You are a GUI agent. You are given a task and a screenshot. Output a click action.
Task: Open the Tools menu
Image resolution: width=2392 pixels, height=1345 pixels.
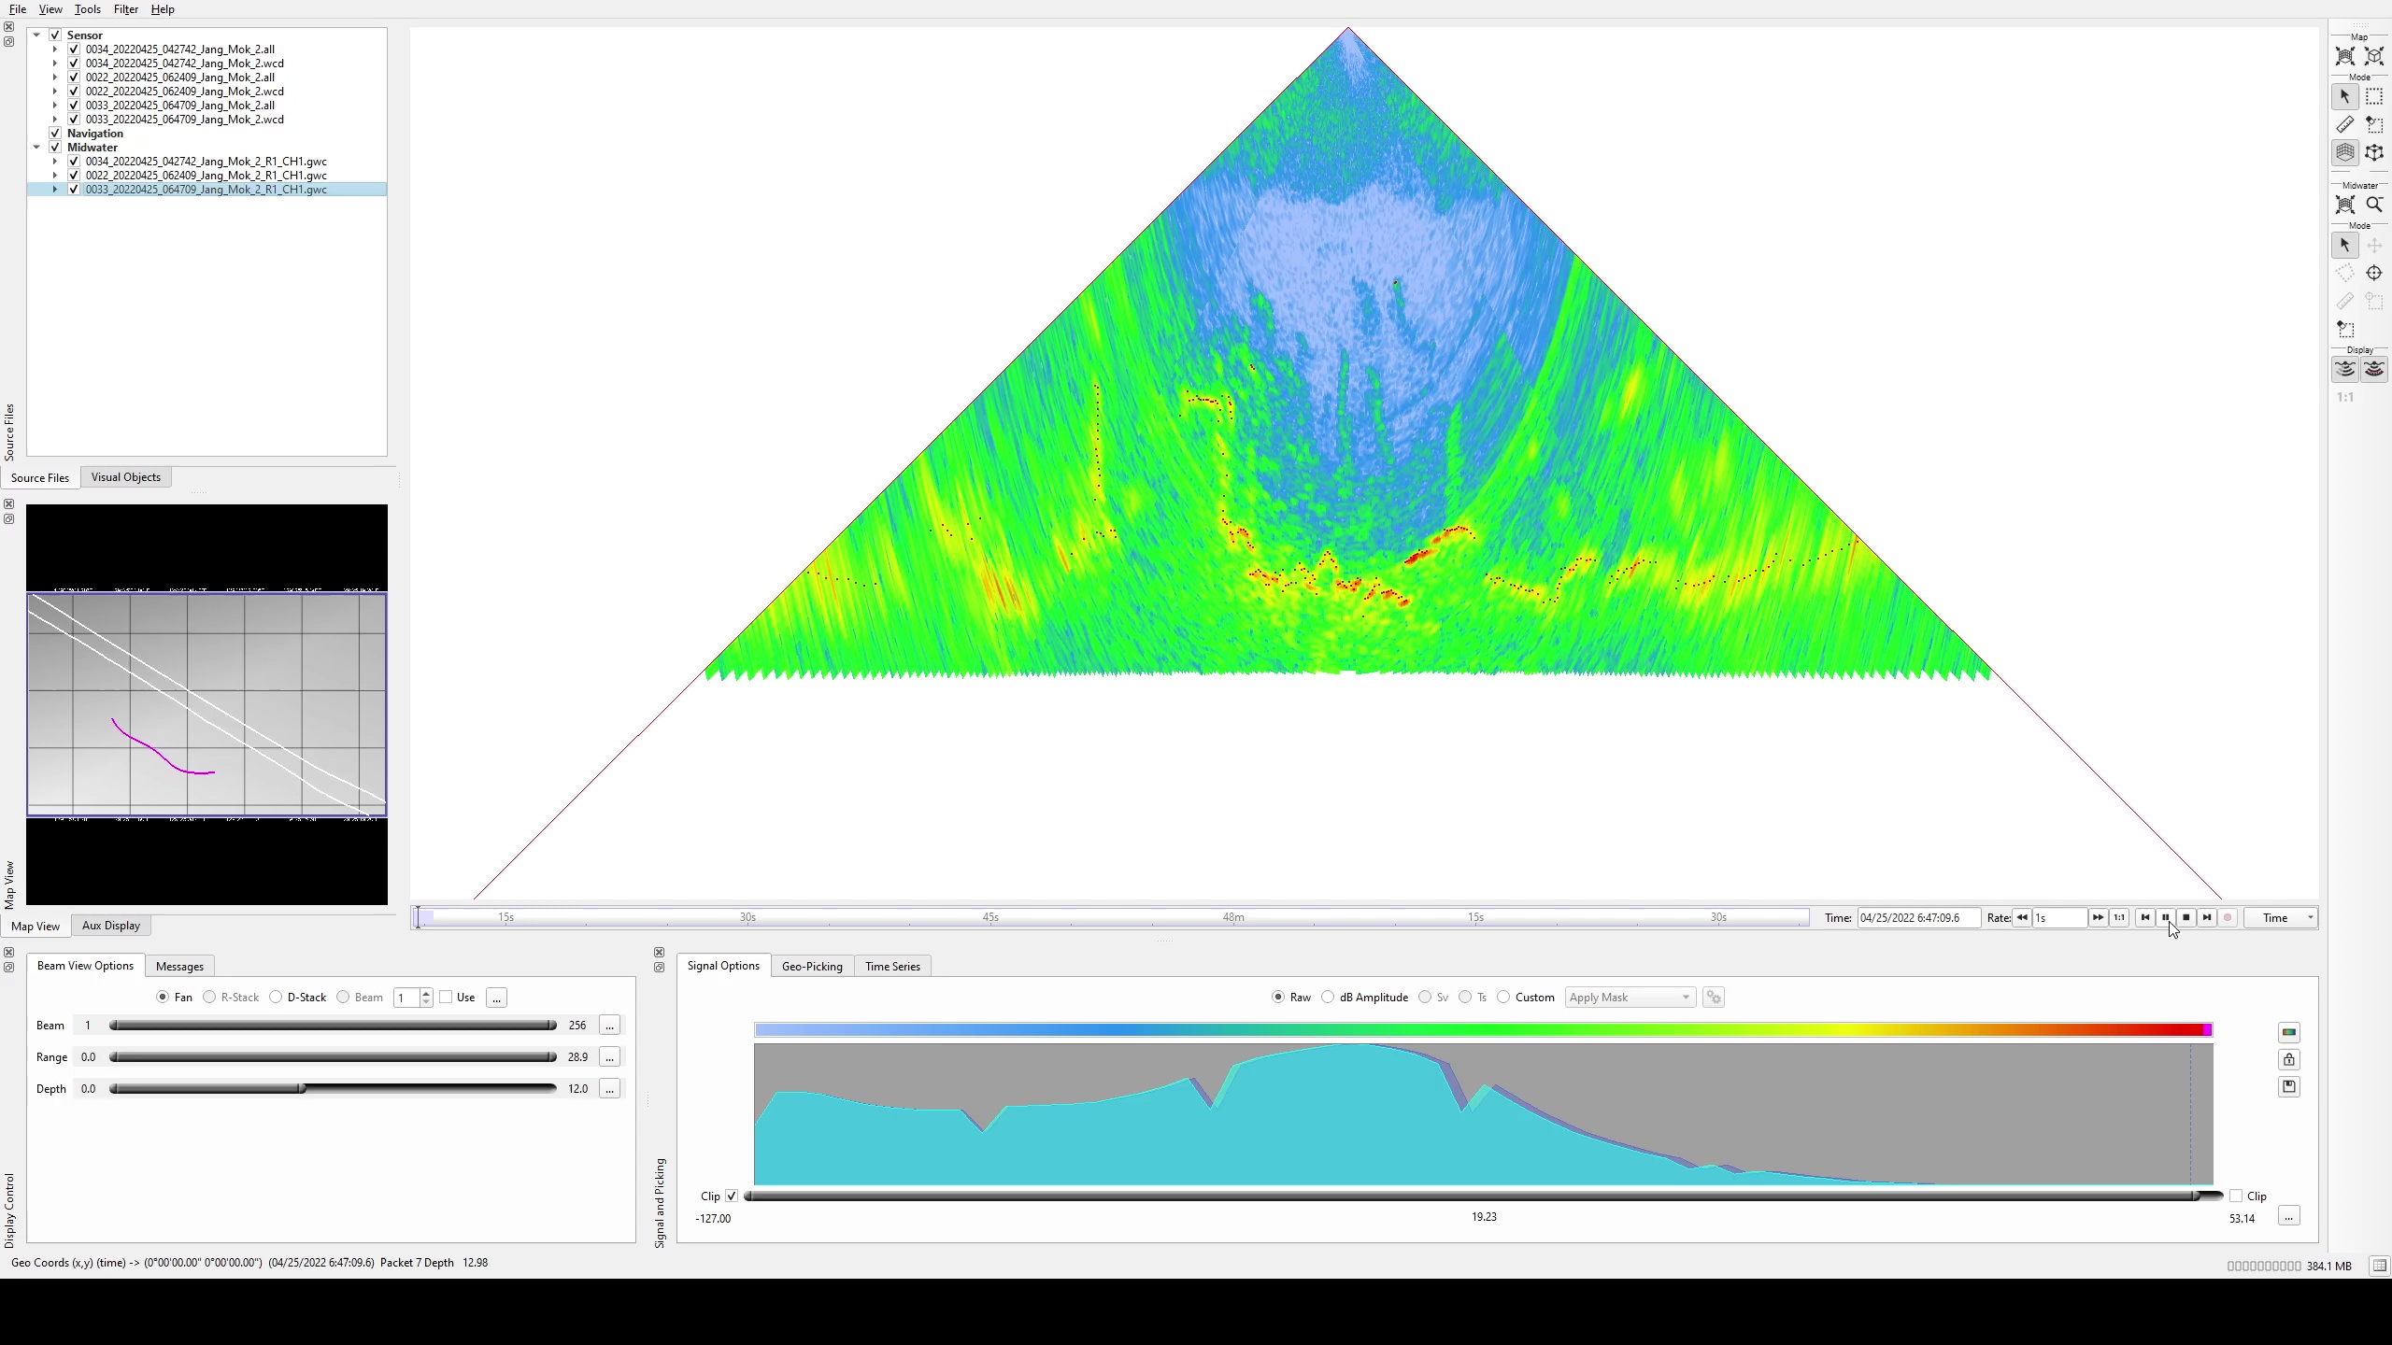tap(88, 9)
